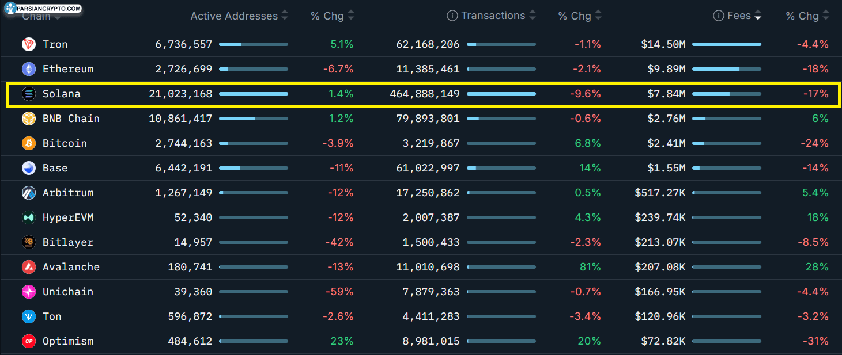Click the Optimism OP logo icon

click(x=29, y=341)
